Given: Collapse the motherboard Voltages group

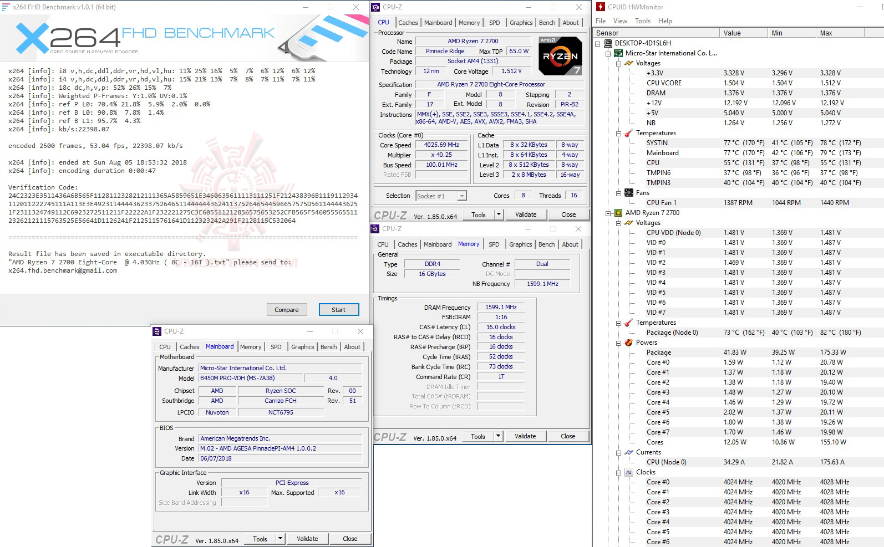Looking at the screenshot, I should 619,63.
